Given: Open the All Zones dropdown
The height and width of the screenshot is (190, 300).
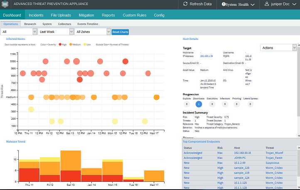Looking at the screenshot, I should click(x=93, y=32).
